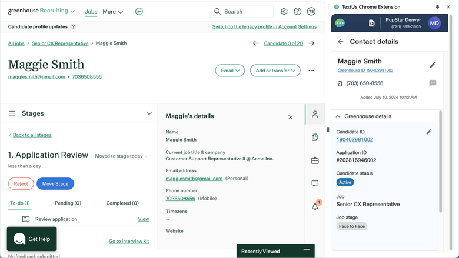
Task: Go to previous candidate arrow
Action: point(256,43)
